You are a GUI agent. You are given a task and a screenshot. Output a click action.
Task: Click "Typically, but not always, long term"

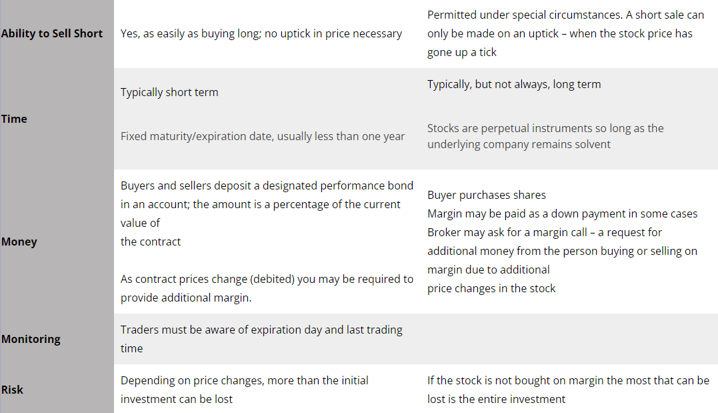pos(514,84)
